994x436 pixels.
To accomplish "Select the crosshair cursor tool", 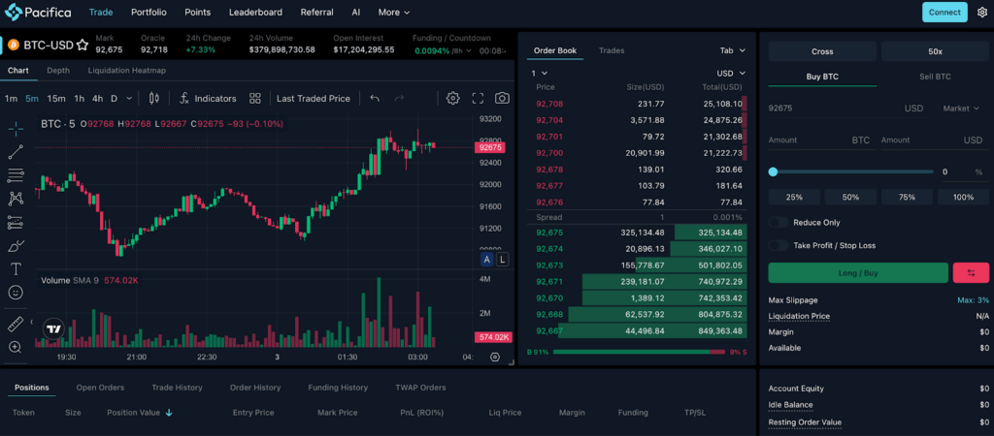I will (16, 129).
